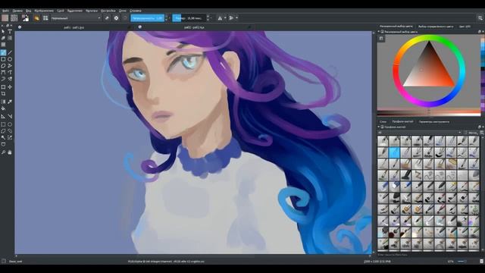Open foreground/background color selector in toolbar
Screen dimensions: 485x273
(x=25, y=18)
